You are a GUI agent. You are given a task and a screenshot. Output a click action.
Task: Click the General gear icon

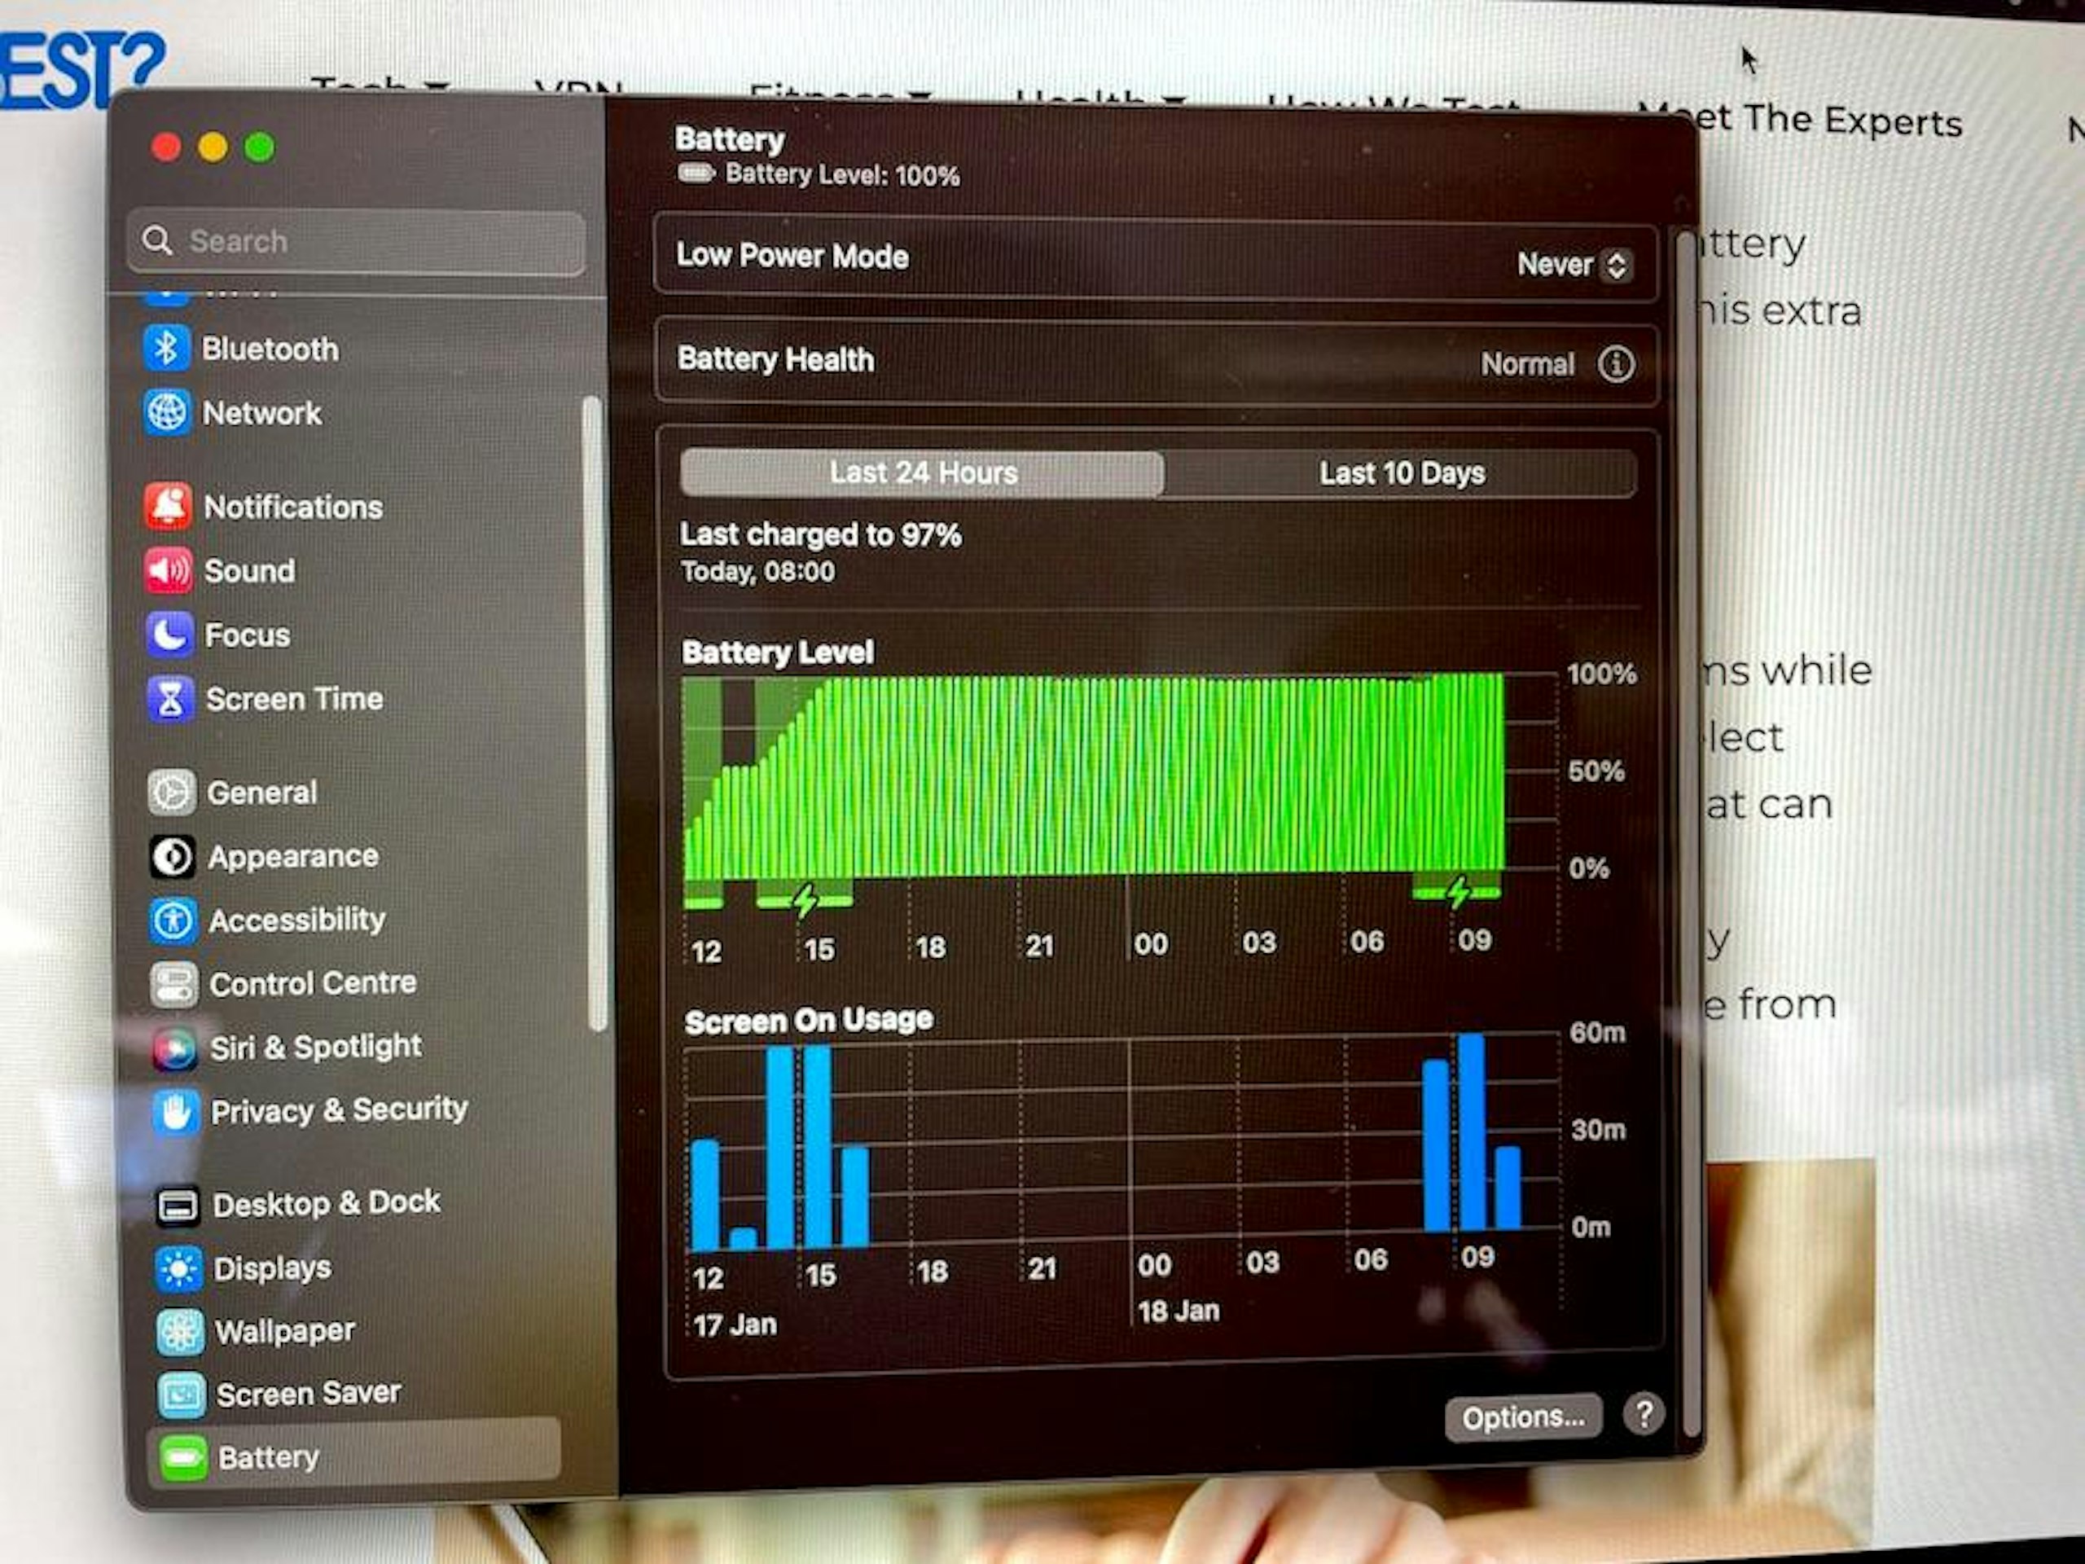(172, 792)
